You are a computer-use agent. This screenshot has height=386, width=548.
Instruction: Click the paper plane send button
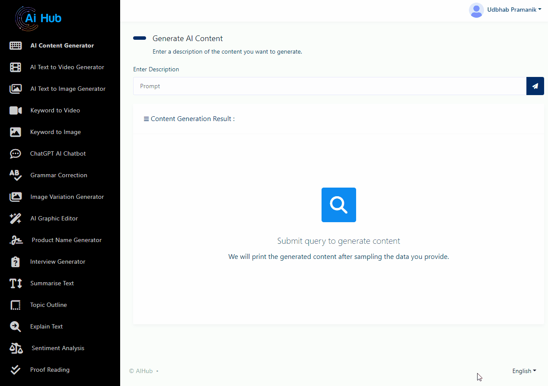[x=535, y=86]
